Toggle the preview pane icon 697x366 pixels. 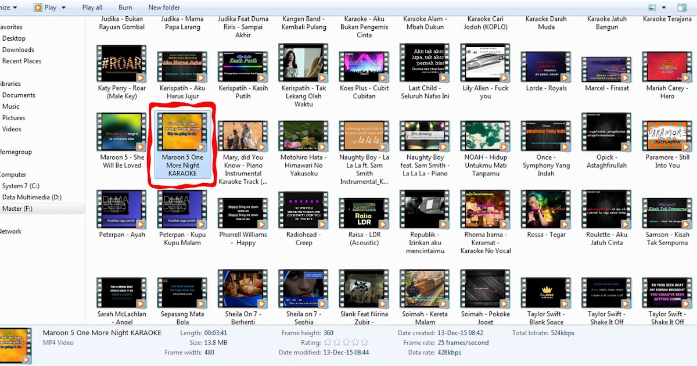pos(682,8)
